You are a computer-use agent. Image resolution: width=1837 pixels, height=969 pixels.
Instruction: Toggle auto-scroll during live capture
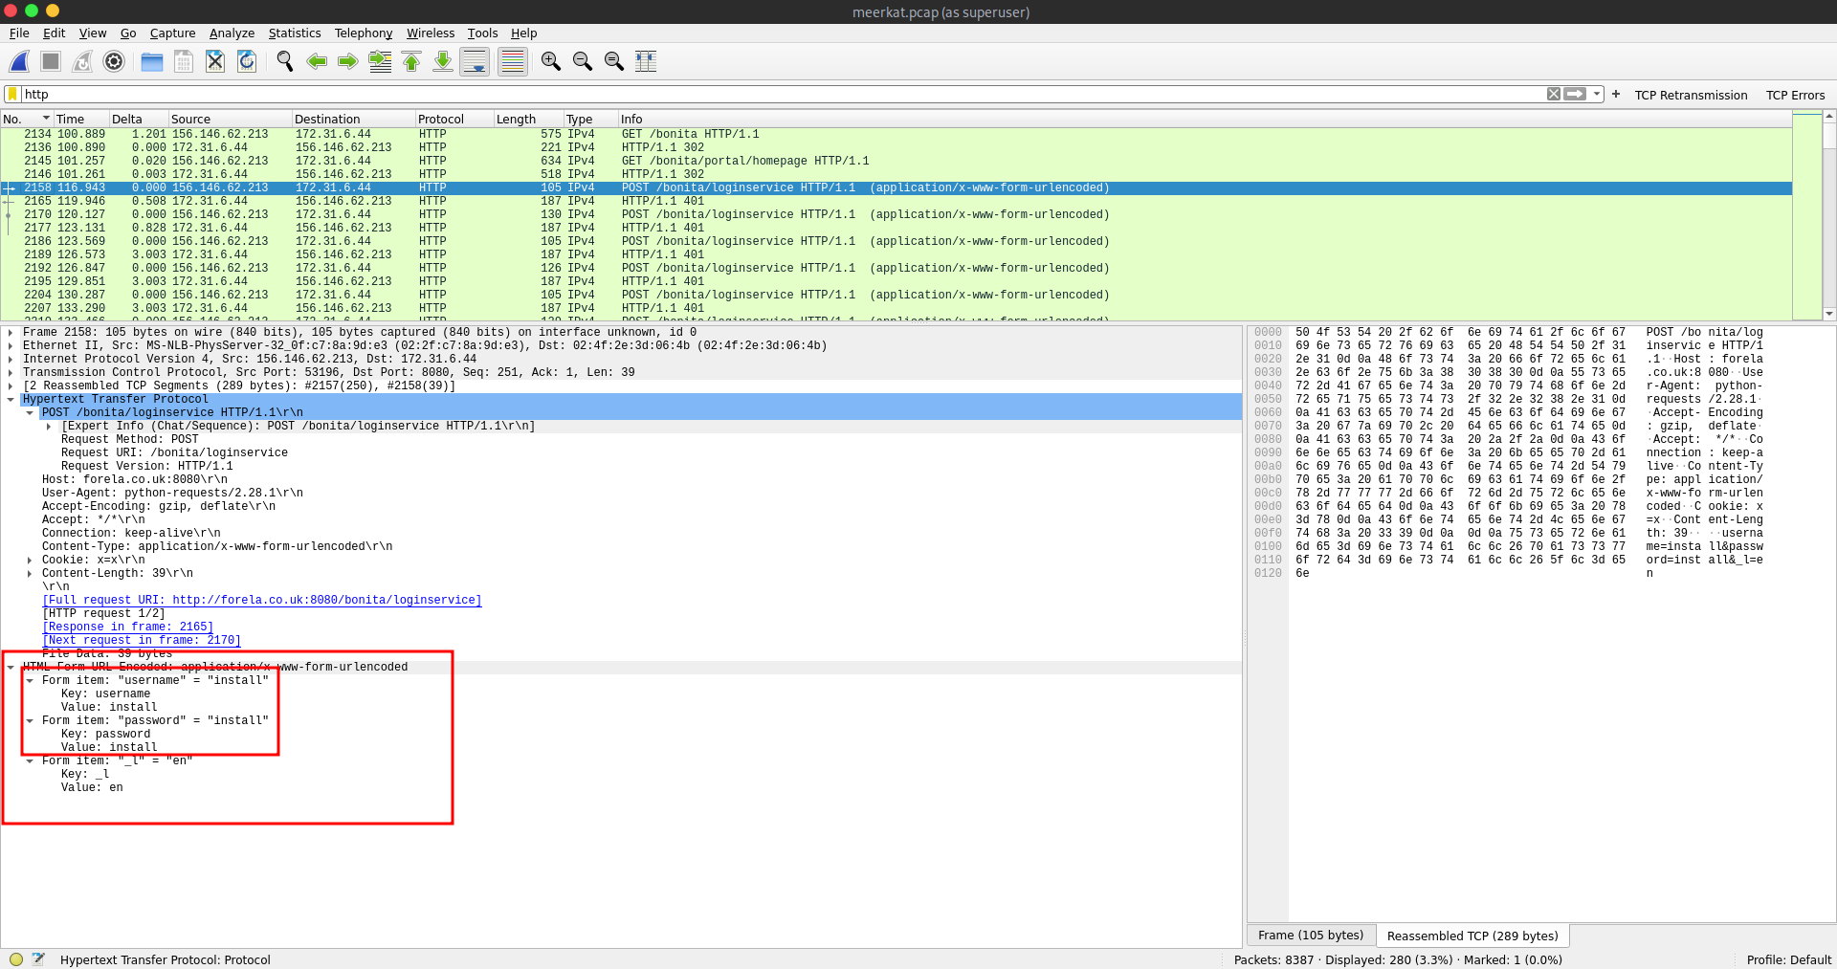(x=475, y=61)
